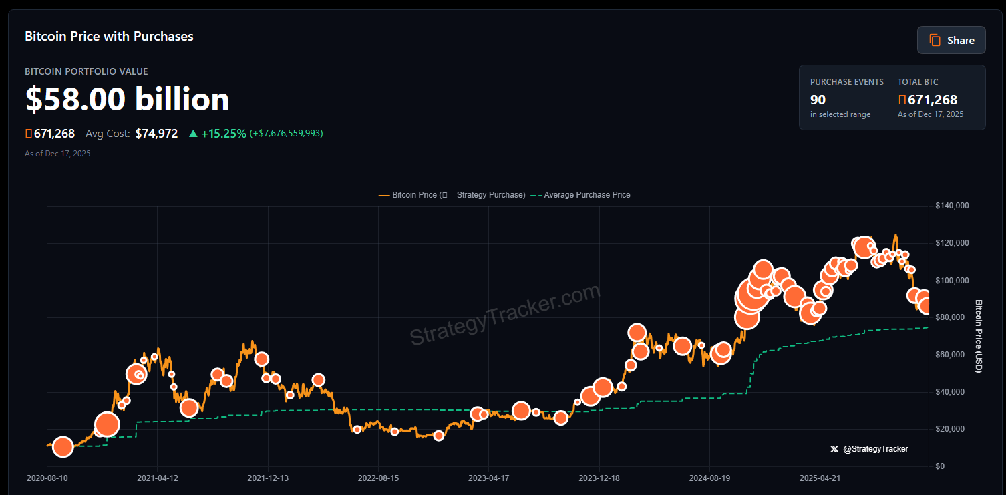The width and height of the screenshot is (1006, 495).
Task: Click the PURCHASE EVENTS count of 90
Action: pos(817,99)
